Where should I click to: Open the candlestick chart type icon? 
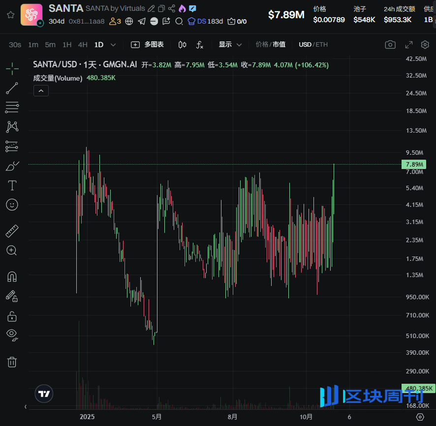click(x=183, y=45)
